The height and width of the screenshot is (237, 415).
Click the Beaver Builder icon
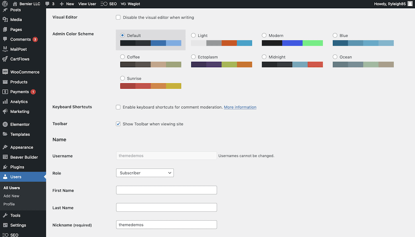pos(5,157)
